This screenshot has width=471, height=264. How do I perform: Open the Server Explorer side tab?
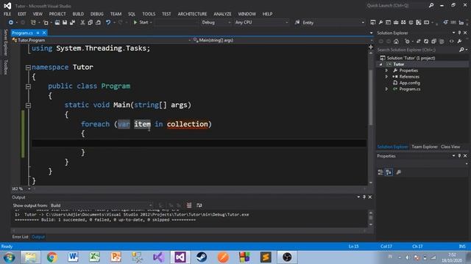(5, 43)
